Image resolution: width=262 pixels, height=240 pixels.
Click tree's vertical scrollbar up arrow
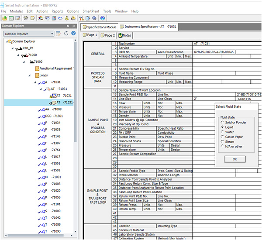point(76,40)
